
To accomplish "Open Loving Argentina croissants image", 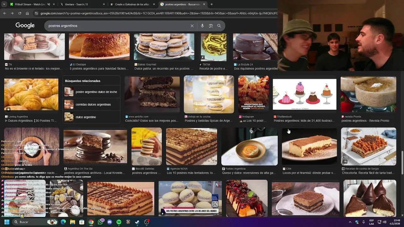I will click(x=31, y=95).
